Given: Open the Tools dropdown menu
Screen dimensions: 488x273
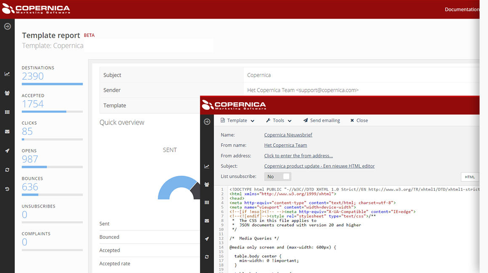Looking at the screenshot, I should [x=279, y=120].
